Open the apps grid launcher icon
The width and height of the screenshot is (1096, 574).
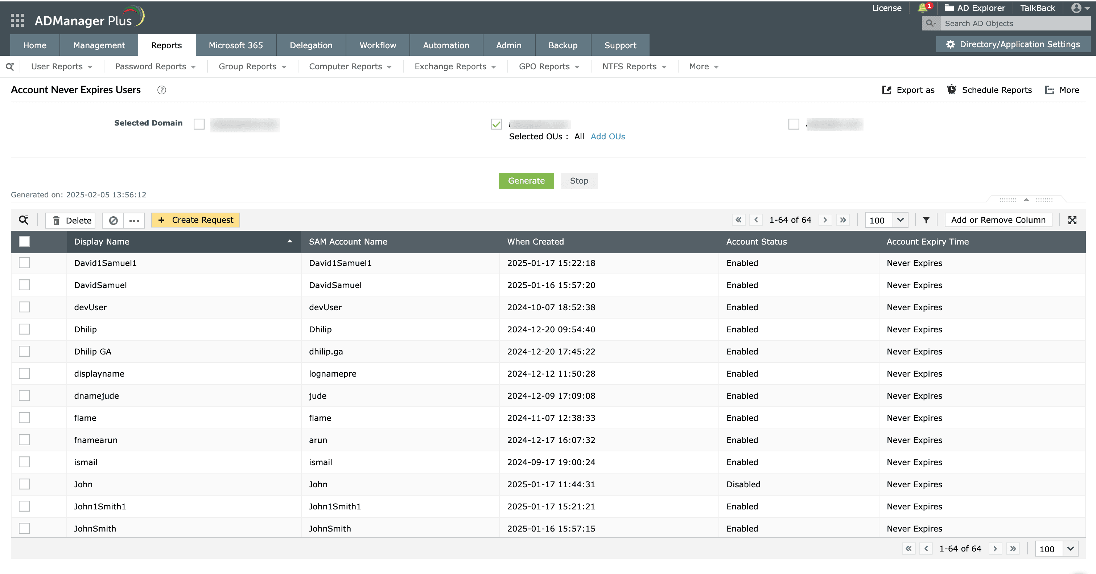17,20
